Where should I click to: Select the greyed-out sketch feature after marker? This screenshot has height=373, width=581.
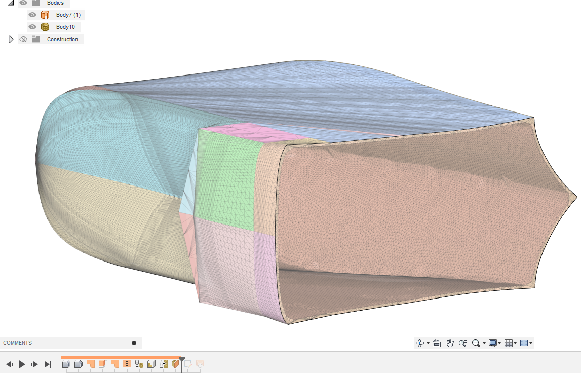pyautogui.click(x=188, y=364)
